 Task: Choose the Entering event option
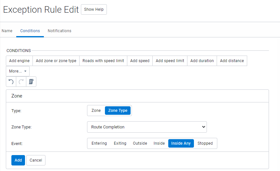(99, 143)
